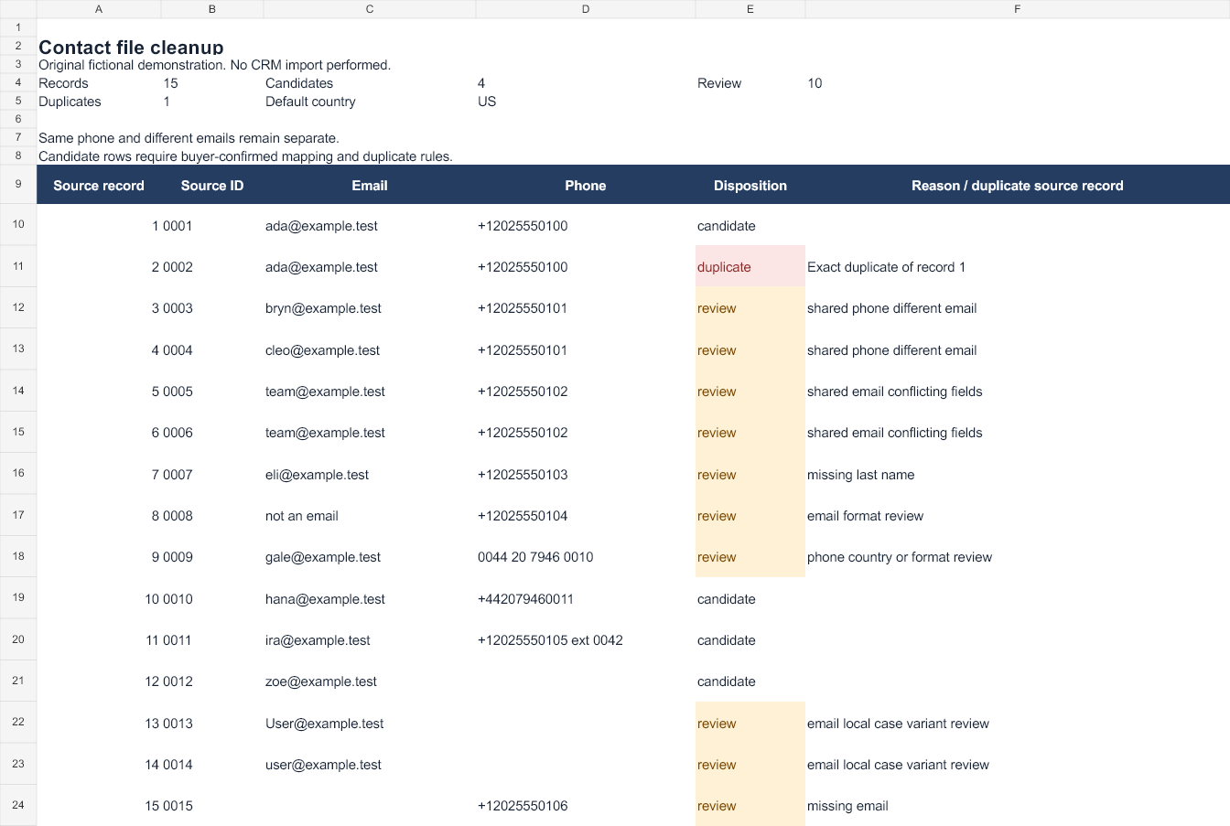Select column F header

[1018, 9]
